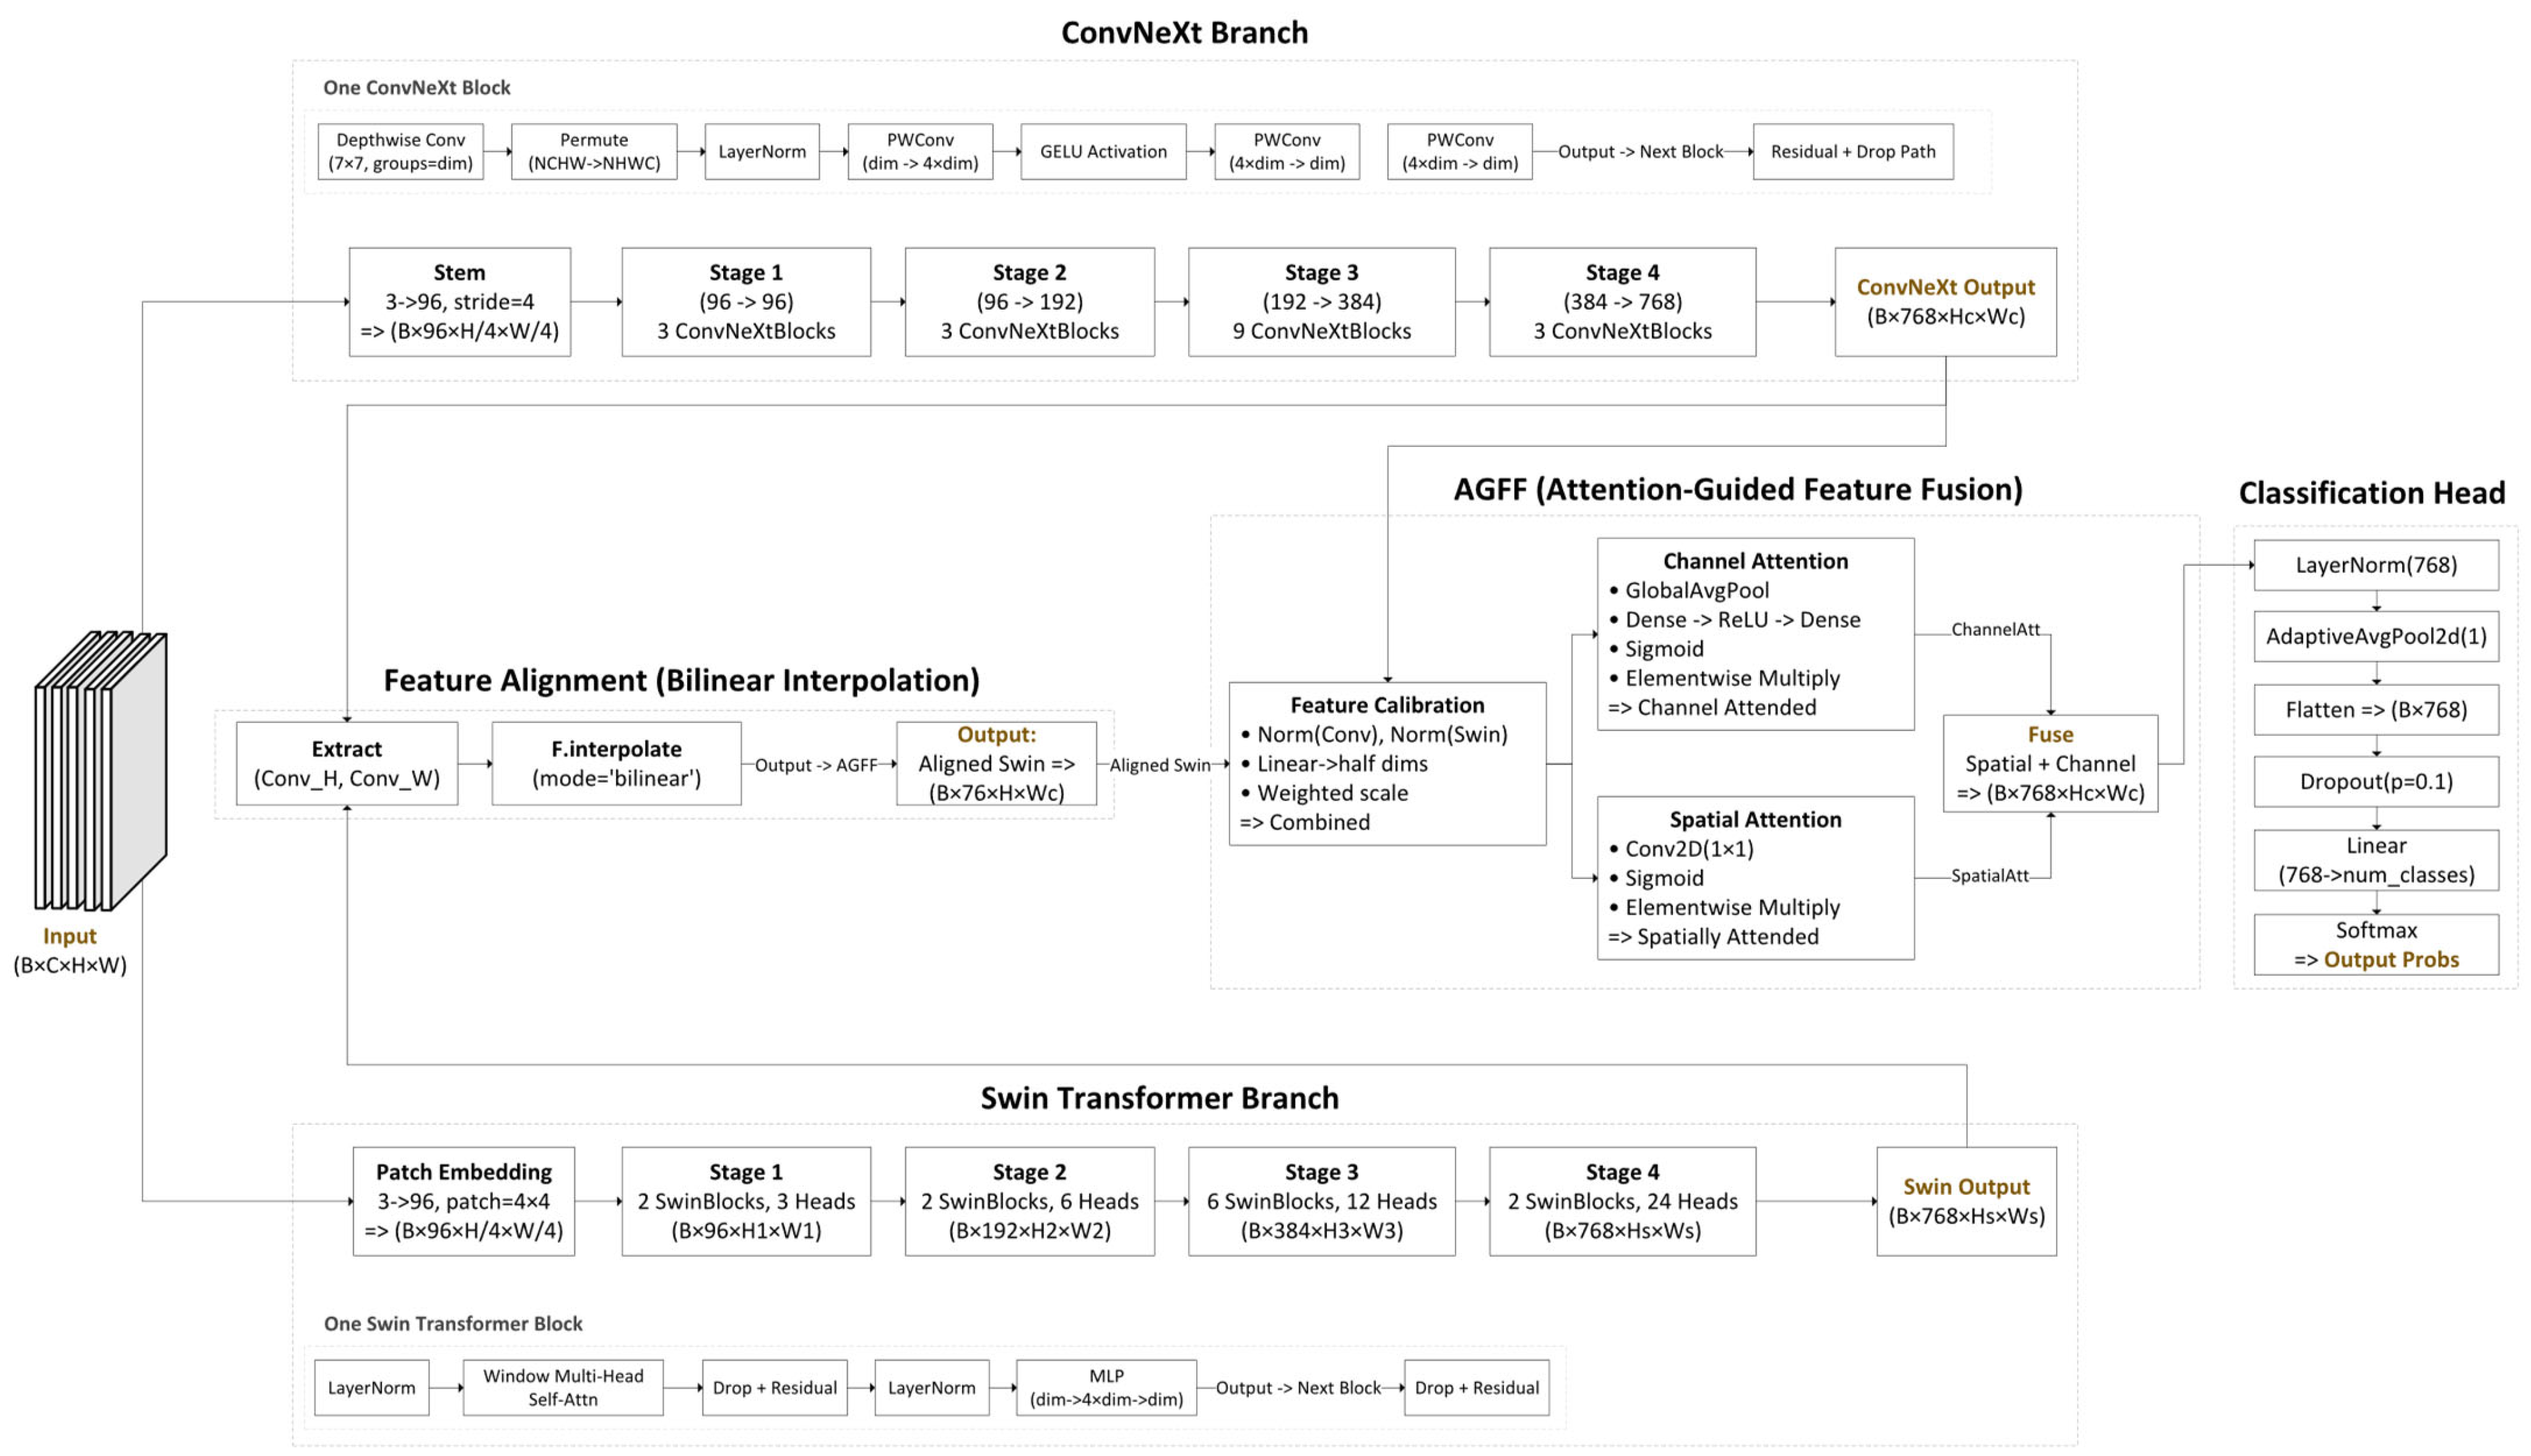
Task: Select the Depthwise Conv 7×7 box
Action: 400,152
